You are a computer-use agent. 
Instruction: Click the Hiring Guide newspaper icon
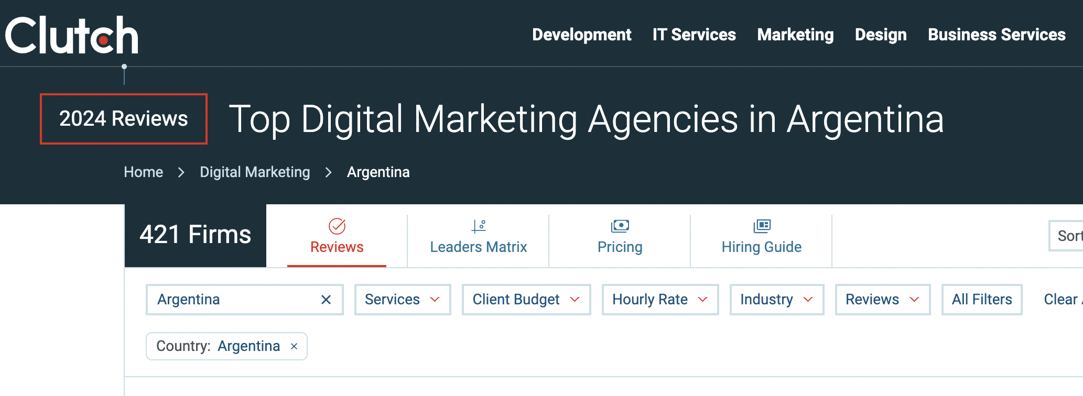761,226
